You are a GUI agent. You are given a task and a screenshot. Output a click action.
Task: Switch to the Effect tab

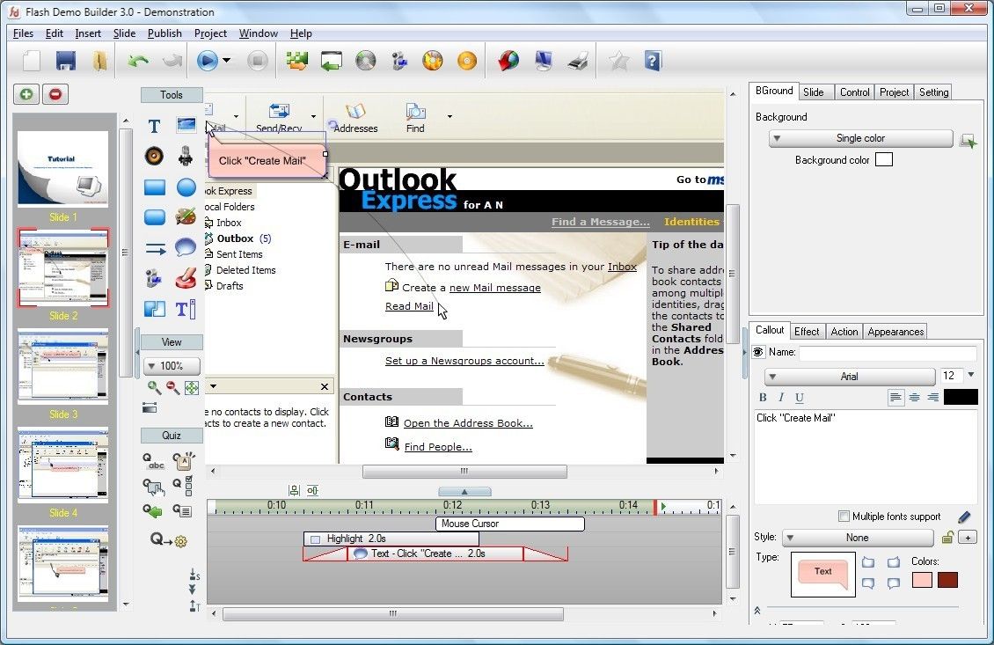pos(807,332)
